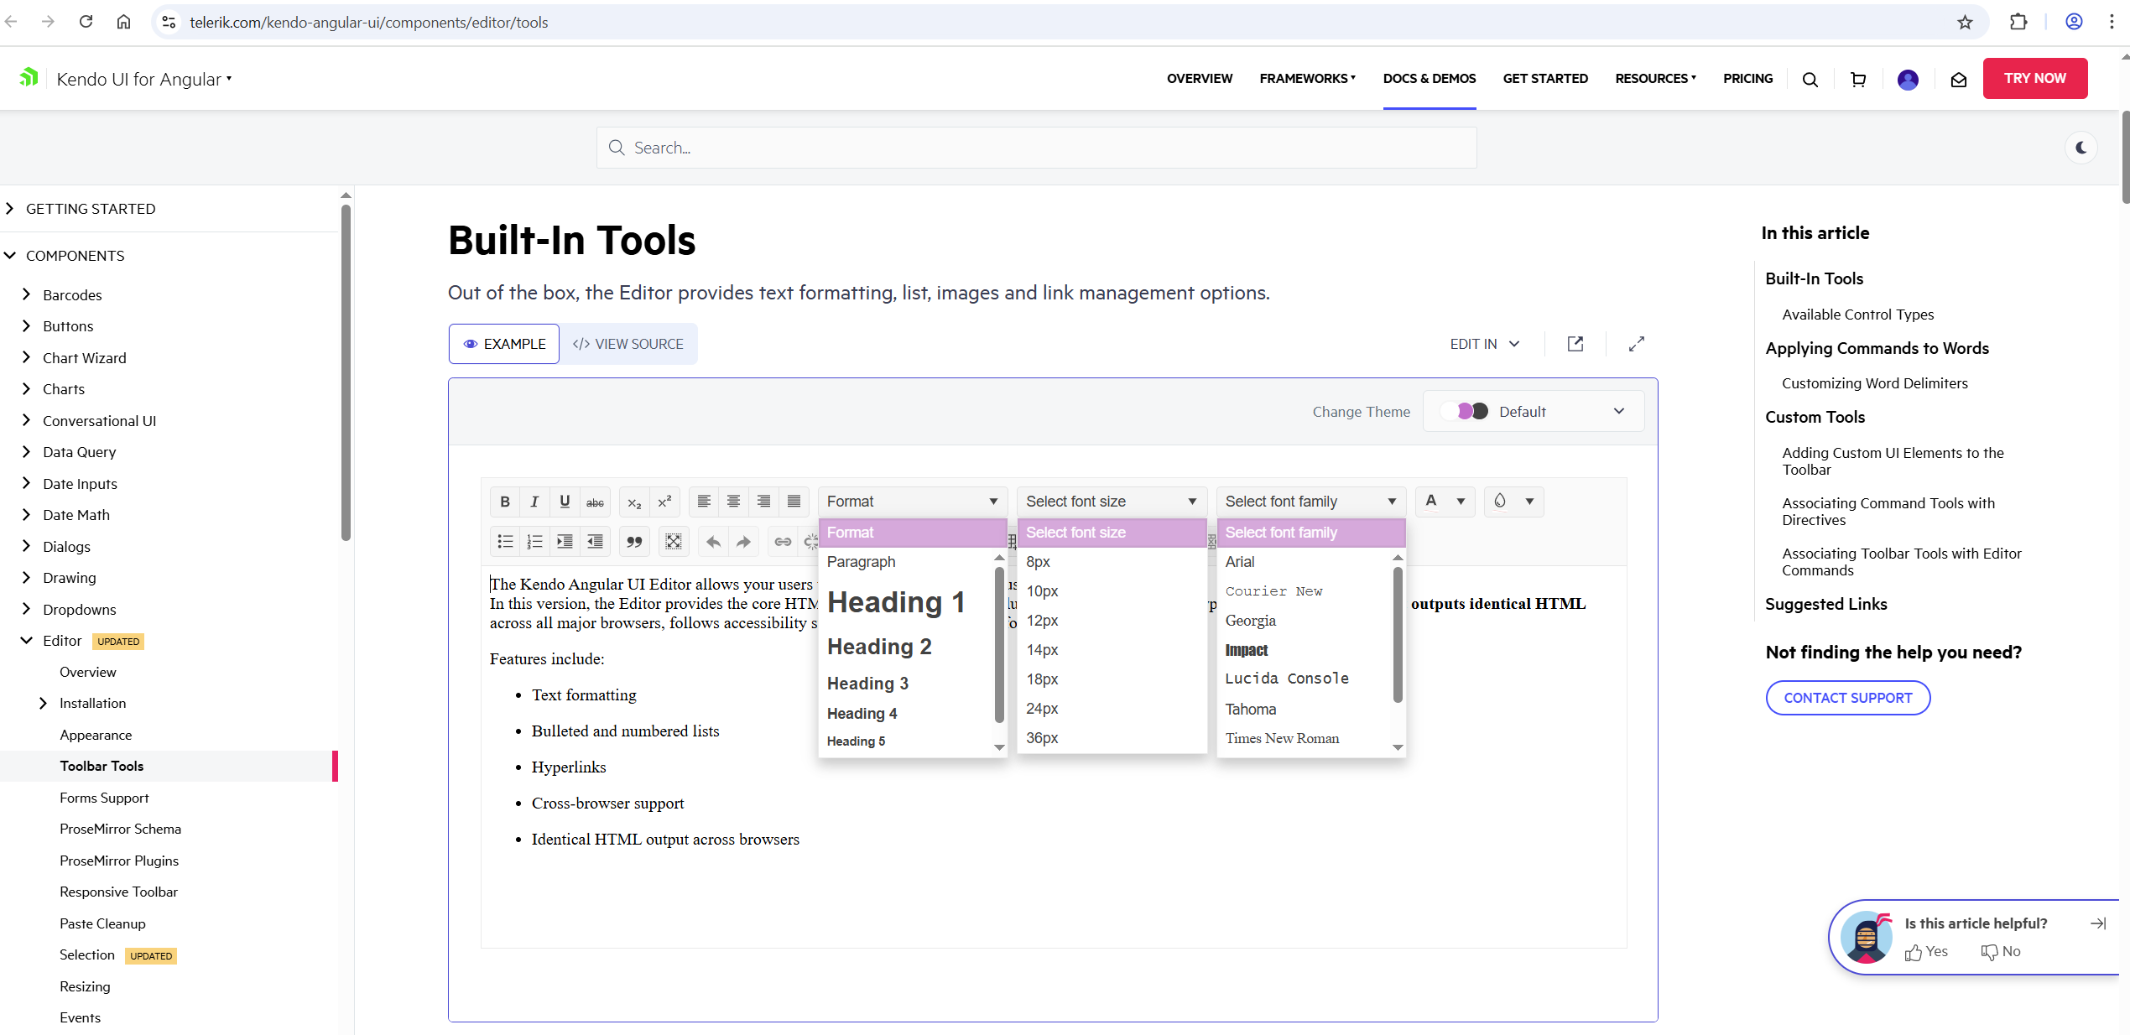
Task: Open the PRICING page
Action: click(1747, 79)
